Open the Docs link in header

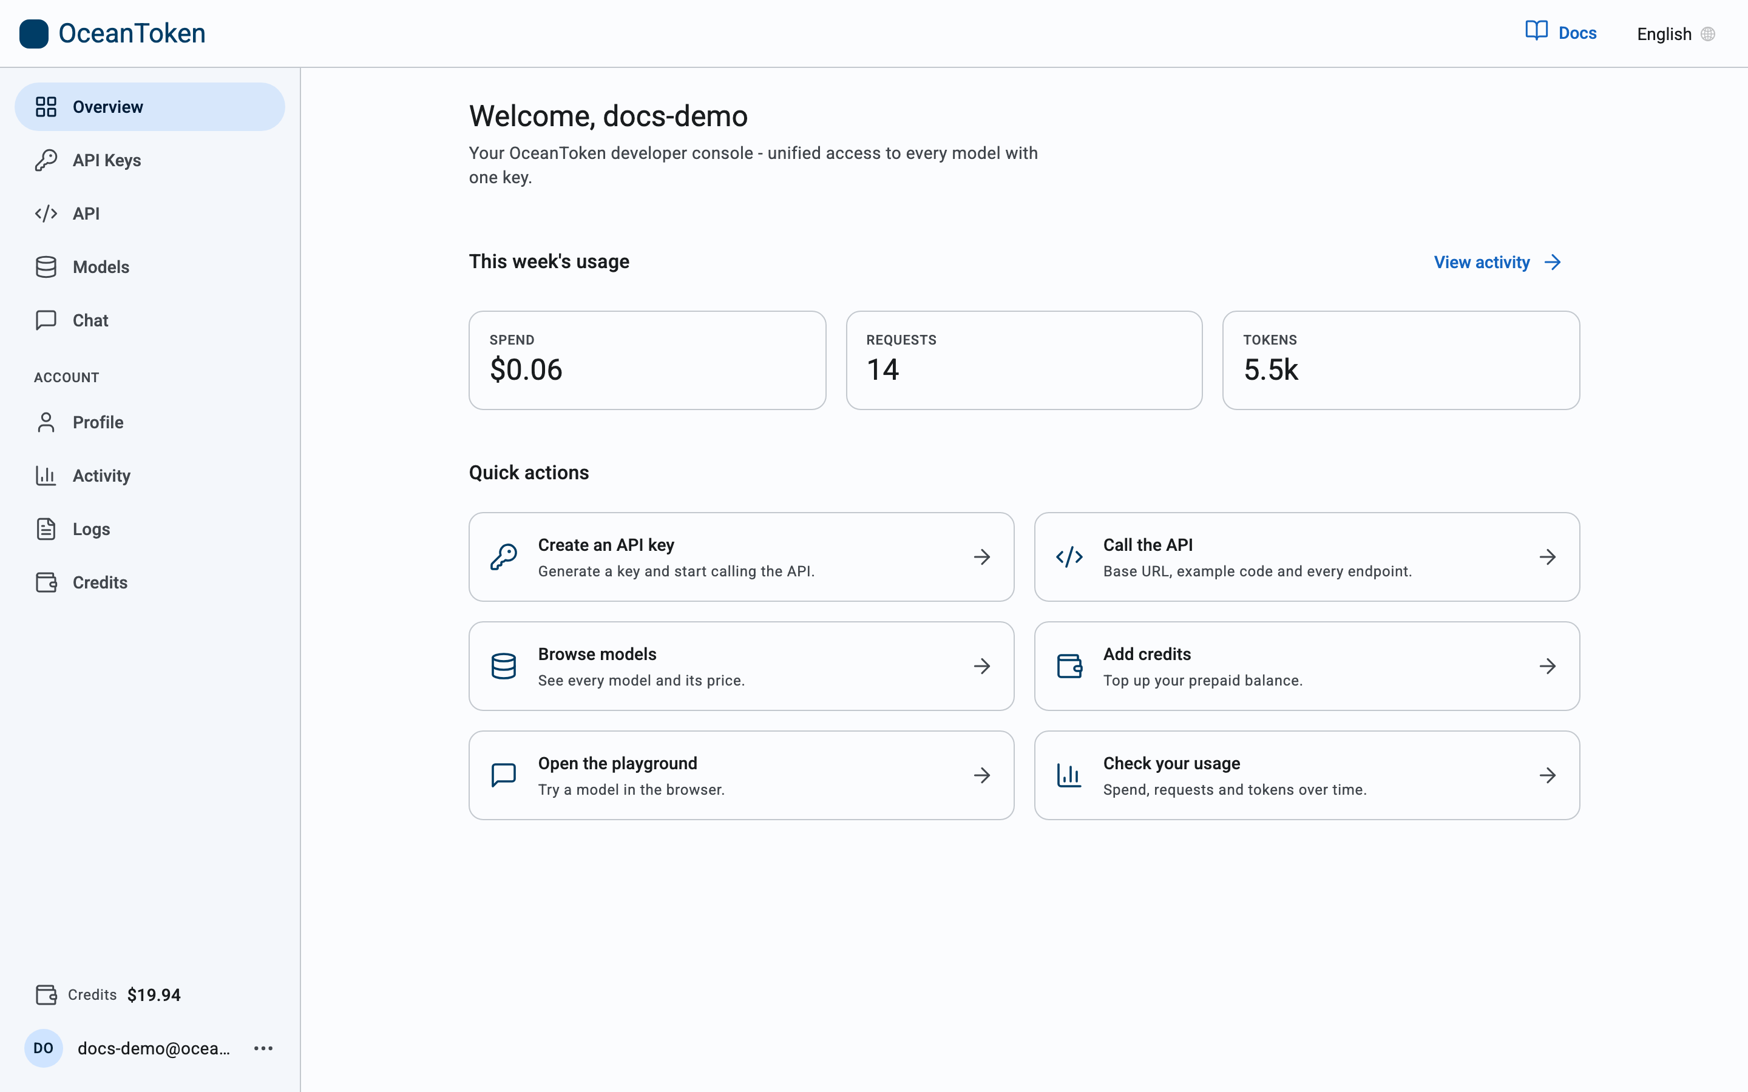coord(1561,33)
